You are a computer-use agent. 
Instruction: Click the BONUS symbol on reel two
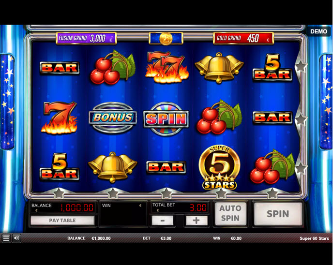point(113,118)
